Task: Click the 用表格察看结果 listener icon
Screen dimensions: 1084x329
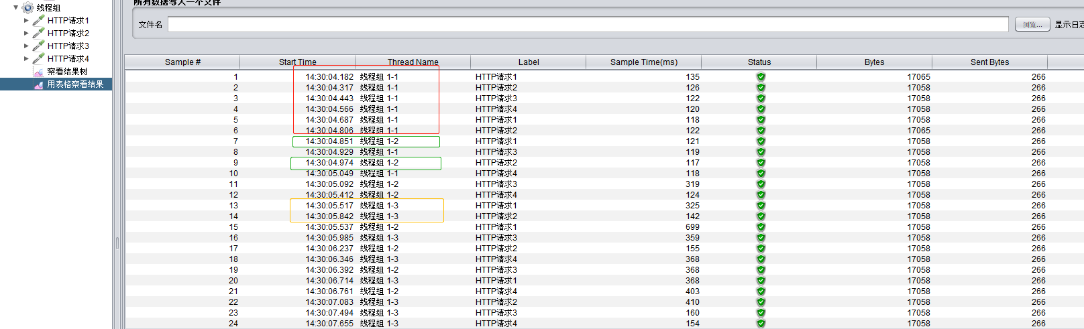Action: pyautogui.click(x=38, y=84)
